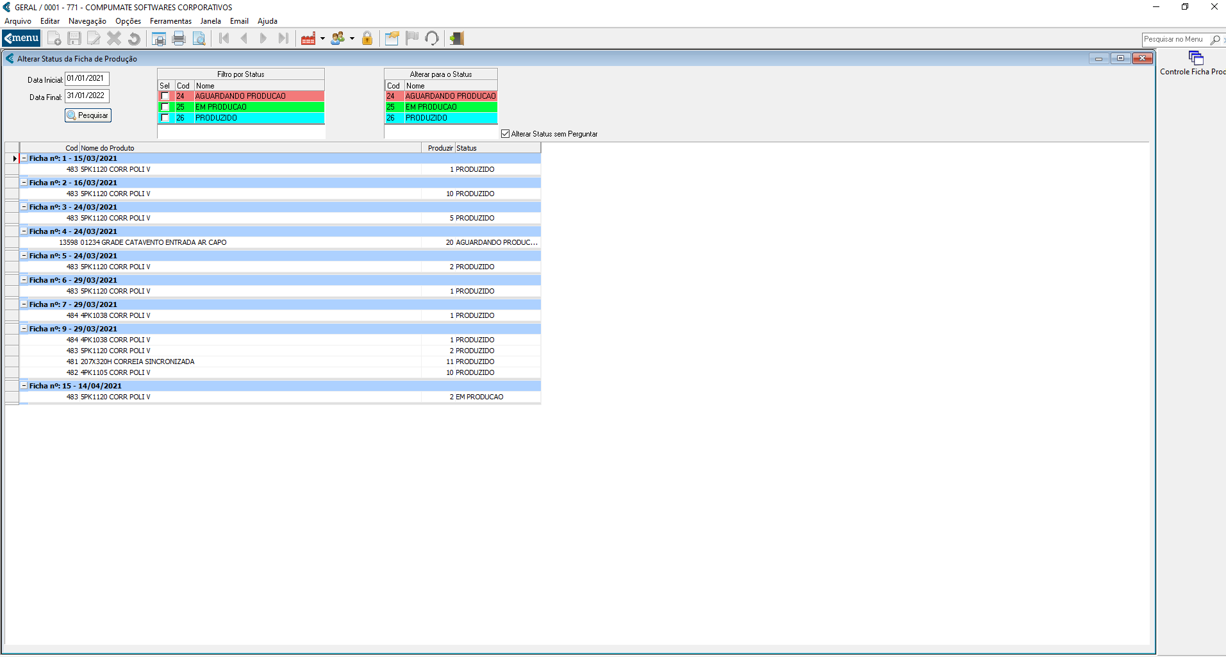
Task: Collapse Ficha nº 2 group
Action: coord(24,183)
